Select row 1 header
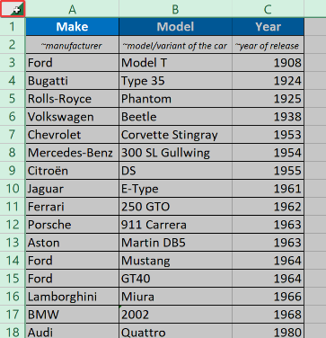 point(13,27)
